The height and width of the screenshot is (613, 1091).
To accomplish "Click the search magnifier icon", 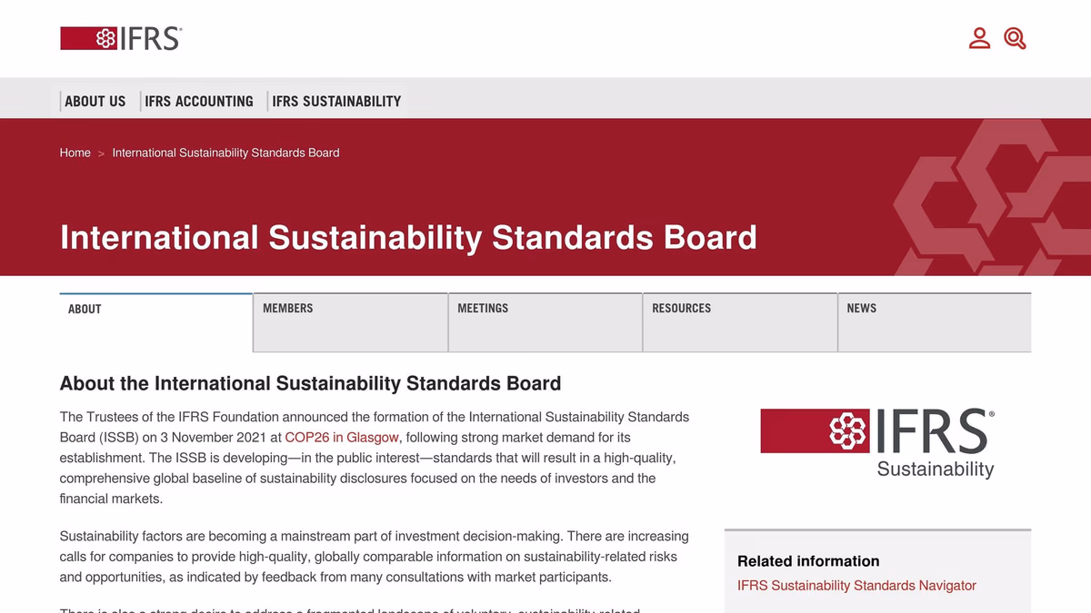I will [x=1015, y=38].
